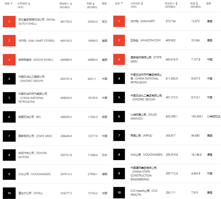
Task: Click 排名 sort arrow in the Amazon table
Action: 122,4
